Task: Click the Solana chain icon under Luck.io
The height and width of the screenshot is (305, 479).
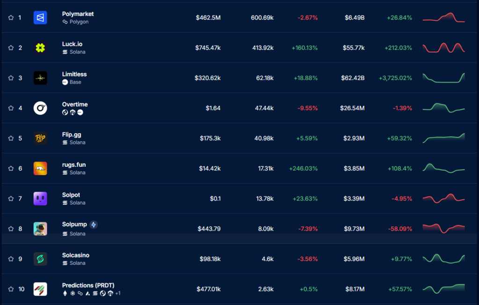Action: (x=65, y=52)
